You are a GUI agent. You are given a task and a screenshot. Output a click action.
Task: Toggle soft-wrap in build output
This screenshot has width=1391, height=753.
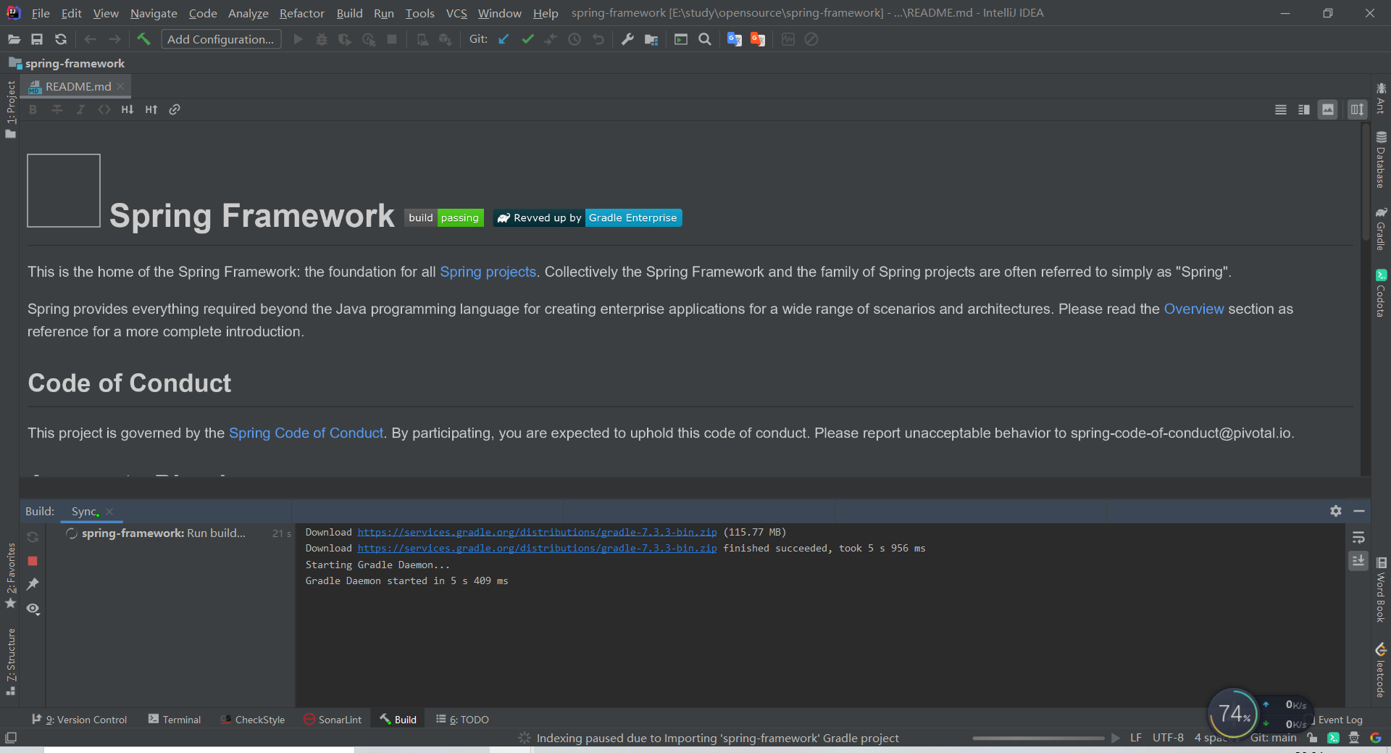[1358, 538]
